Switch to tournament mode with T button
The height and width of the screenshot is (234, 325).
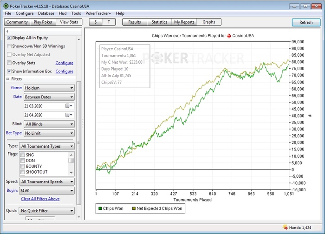109,22
